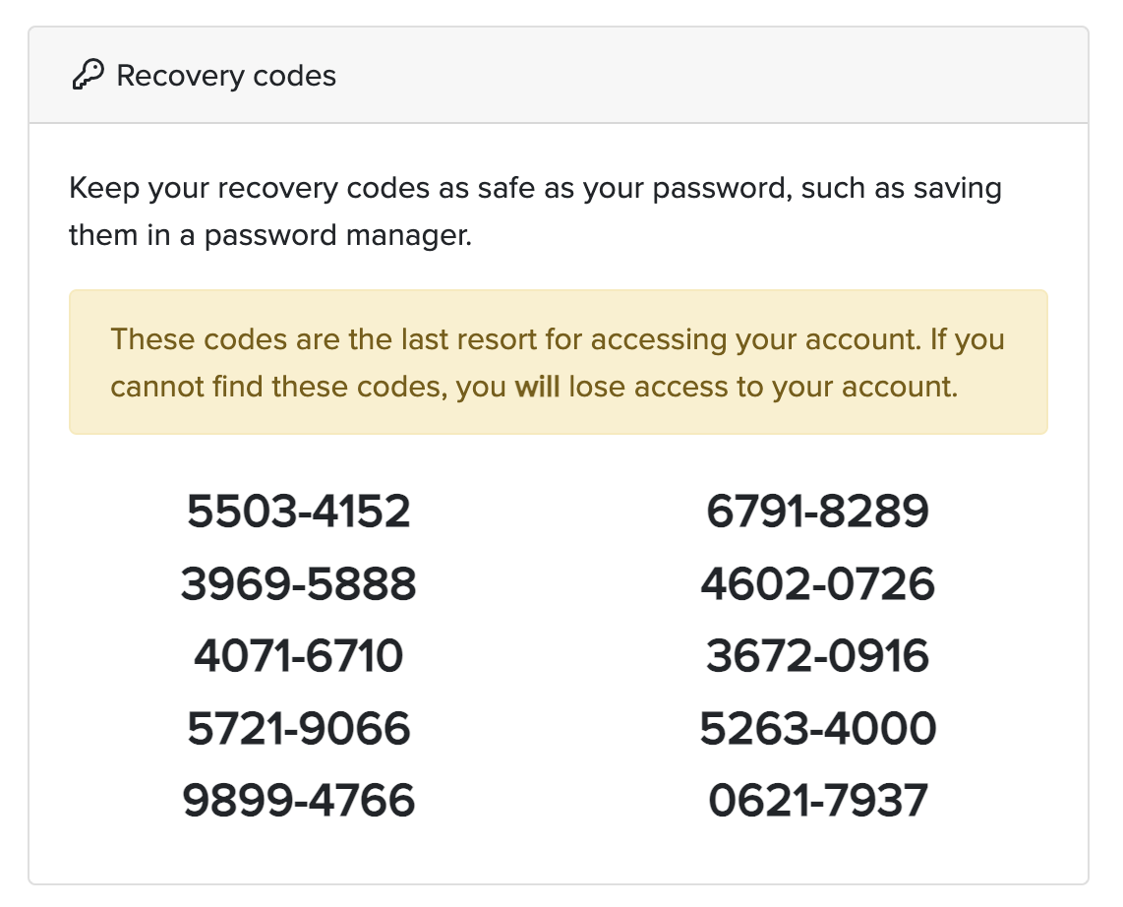Click recovery code 5721-9066
Image resolution: width=1123 pixels, height=907 pixels.
pos(298,728)
